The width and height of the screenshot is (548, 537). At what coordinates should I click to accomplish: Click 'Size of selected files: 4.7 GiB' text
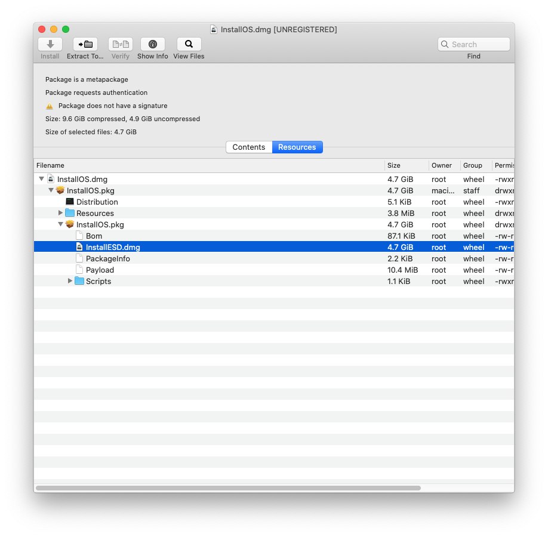(x=91, y=132)
